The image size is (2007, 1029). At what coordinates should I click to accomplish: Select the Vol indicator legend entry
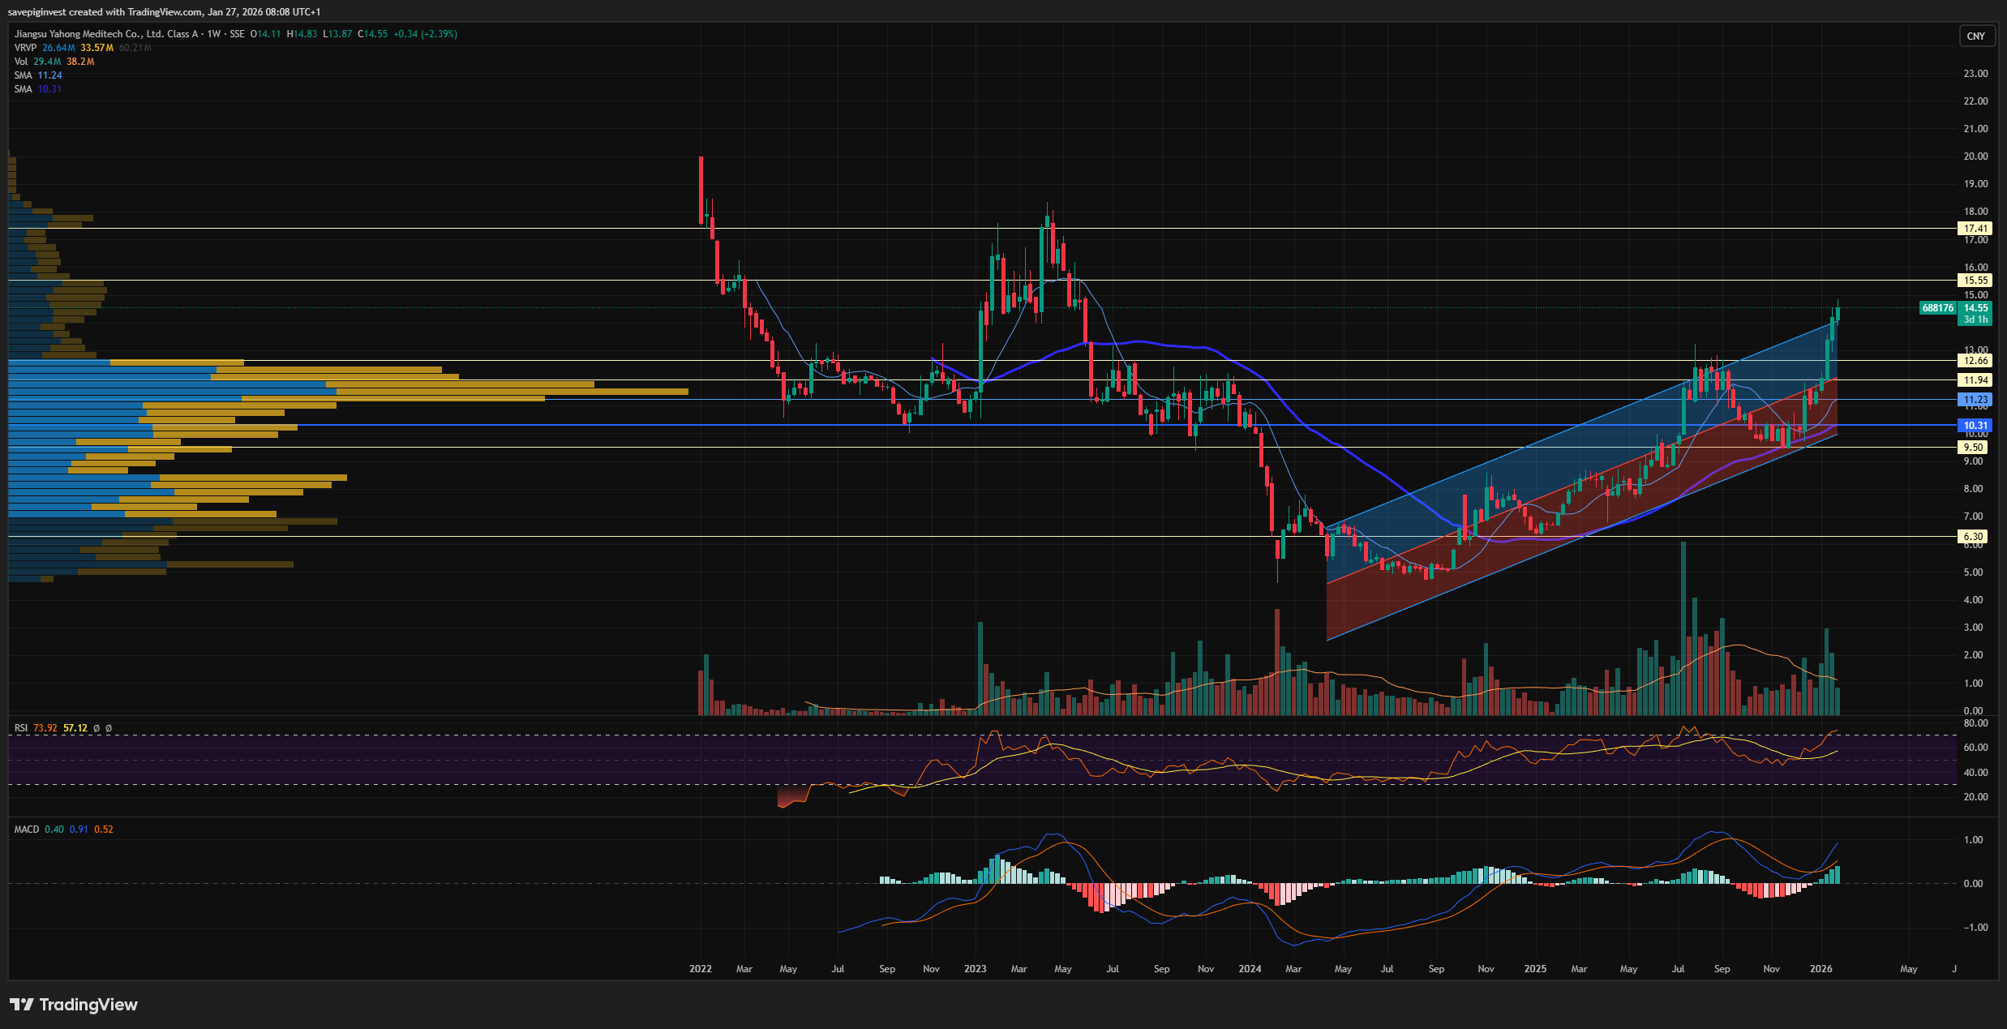click(21, 62)
